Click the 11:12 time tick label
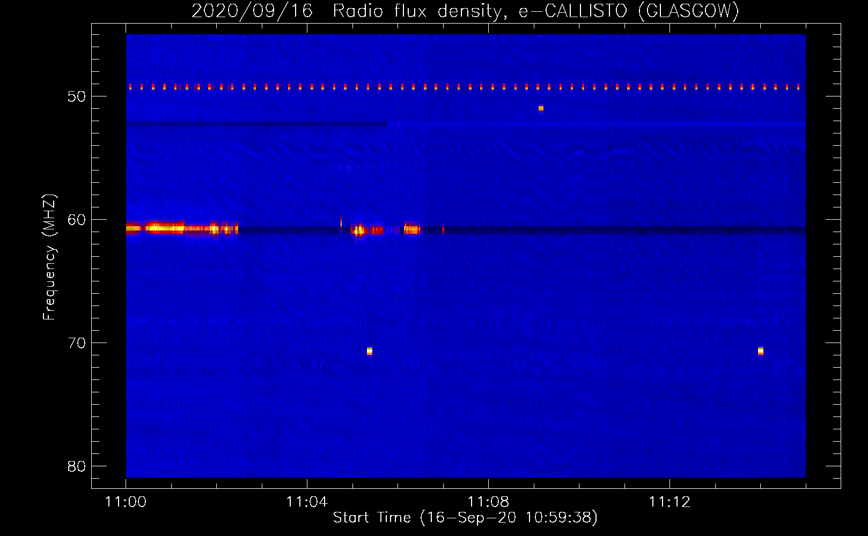 [670, 502]
